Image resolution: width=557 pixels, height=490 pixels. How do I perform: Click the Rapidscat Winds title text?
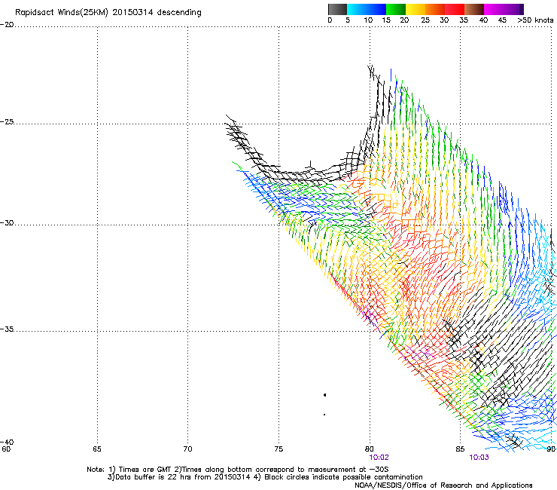pyautogui.click(x=108, y=13)
